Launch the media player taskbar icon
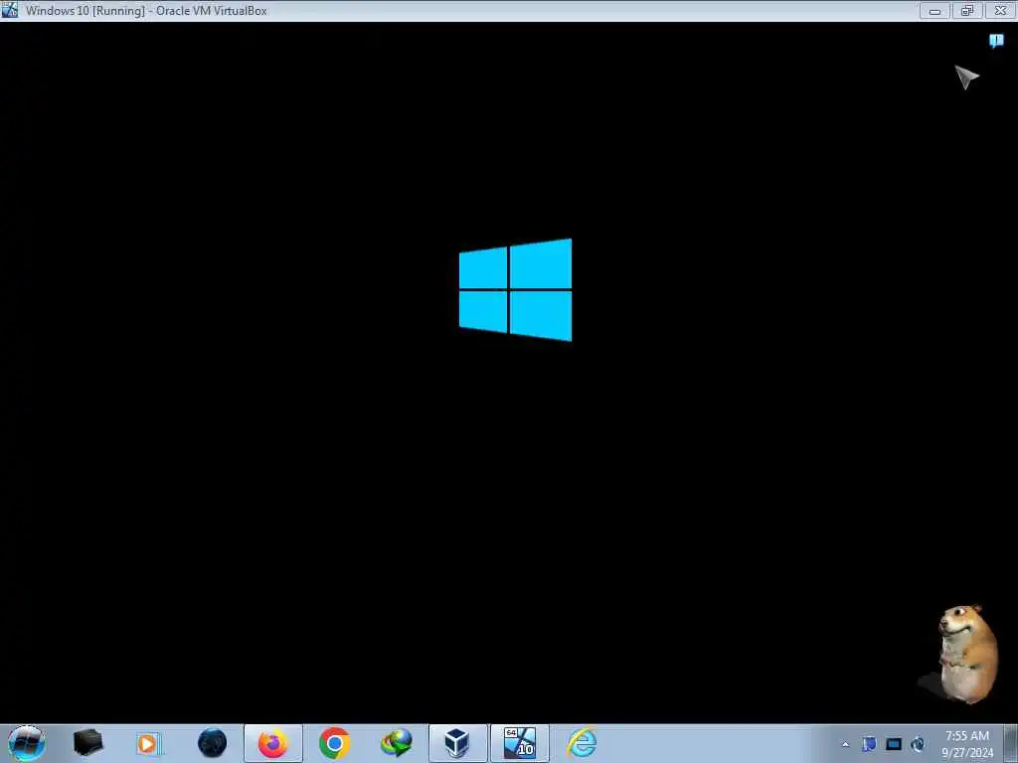The height and width of the screenshot is (763, 1018). coord(149,743)
